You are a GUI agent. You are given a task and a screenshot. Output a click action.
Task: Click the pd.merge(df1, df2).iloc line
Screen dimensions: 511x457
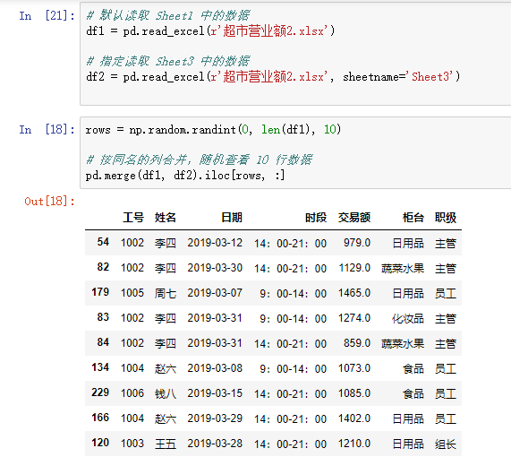tap(185, 176)
